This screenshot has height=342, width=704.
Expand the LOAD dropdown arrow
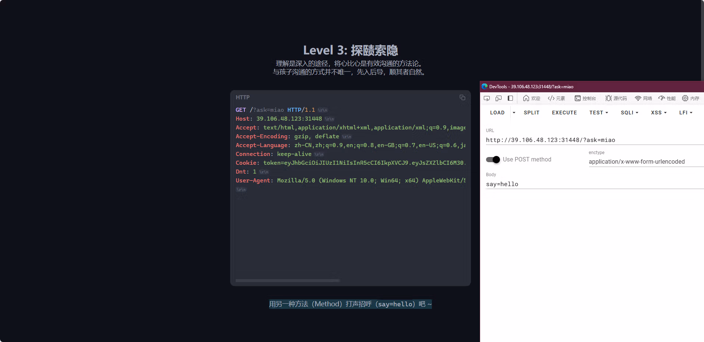[x=514, y=113]
